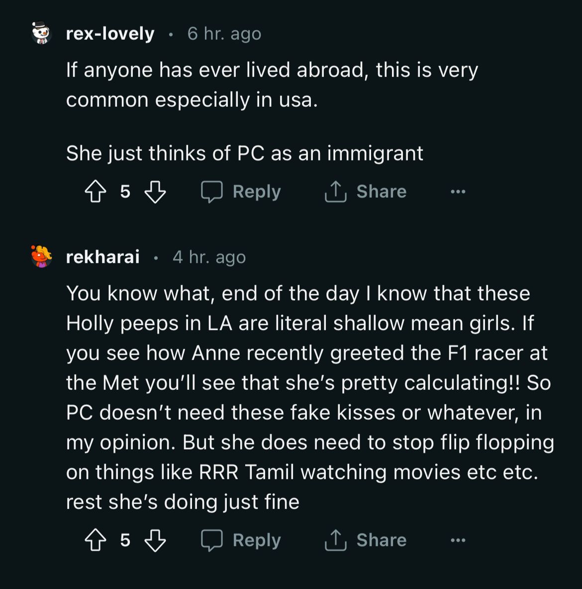This screenshot has width=582, height=589.
Task: Downvote rekharai's comment
Action: 155,540
